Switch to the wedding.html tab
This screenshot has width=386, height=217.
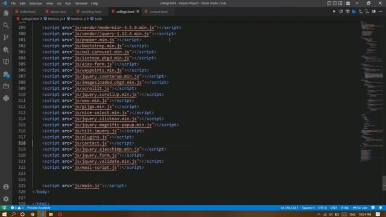pyautogui.click(x=91, y=11)
